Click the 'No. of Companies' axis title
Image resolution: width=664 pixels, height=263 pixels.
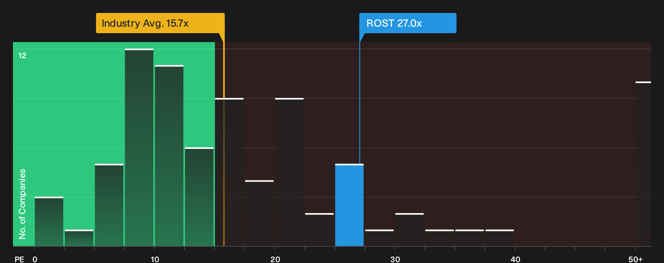[22, 204]
